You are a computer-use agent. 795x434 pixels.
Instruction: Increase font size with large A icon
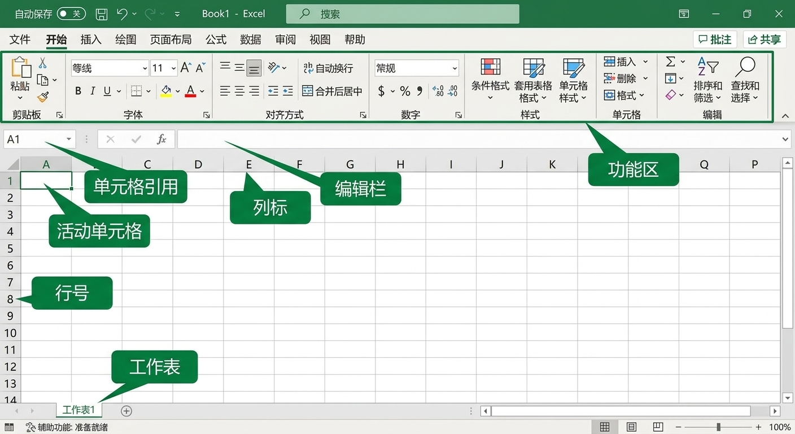click(186, 68)
